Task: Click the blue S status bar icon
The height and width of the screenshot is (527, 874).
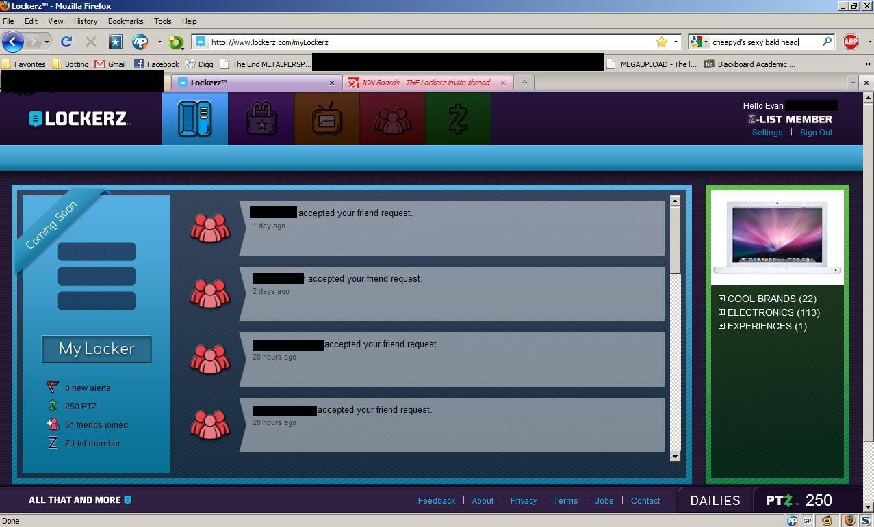Action: coord(865,521)
